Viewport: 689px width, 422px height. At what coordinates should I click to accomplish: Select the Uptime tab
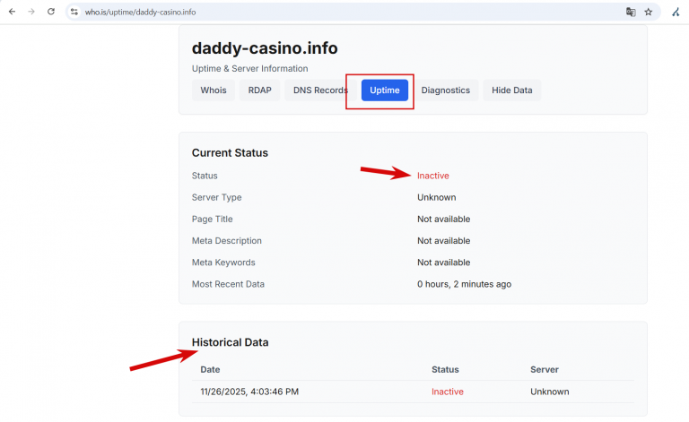(x=385, y=90)
